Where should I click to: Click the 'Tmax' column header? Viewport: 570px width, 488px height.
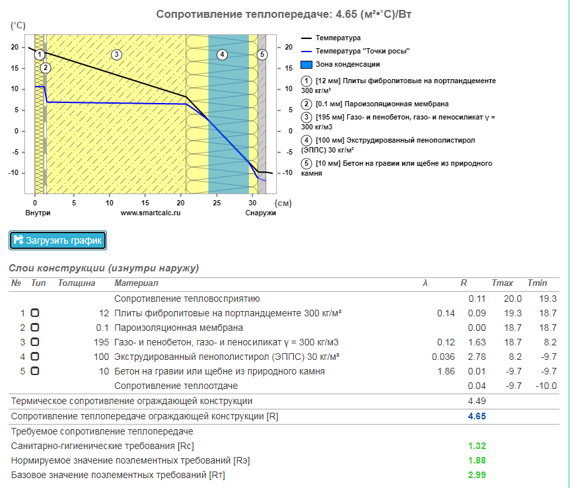pos(503,283)
